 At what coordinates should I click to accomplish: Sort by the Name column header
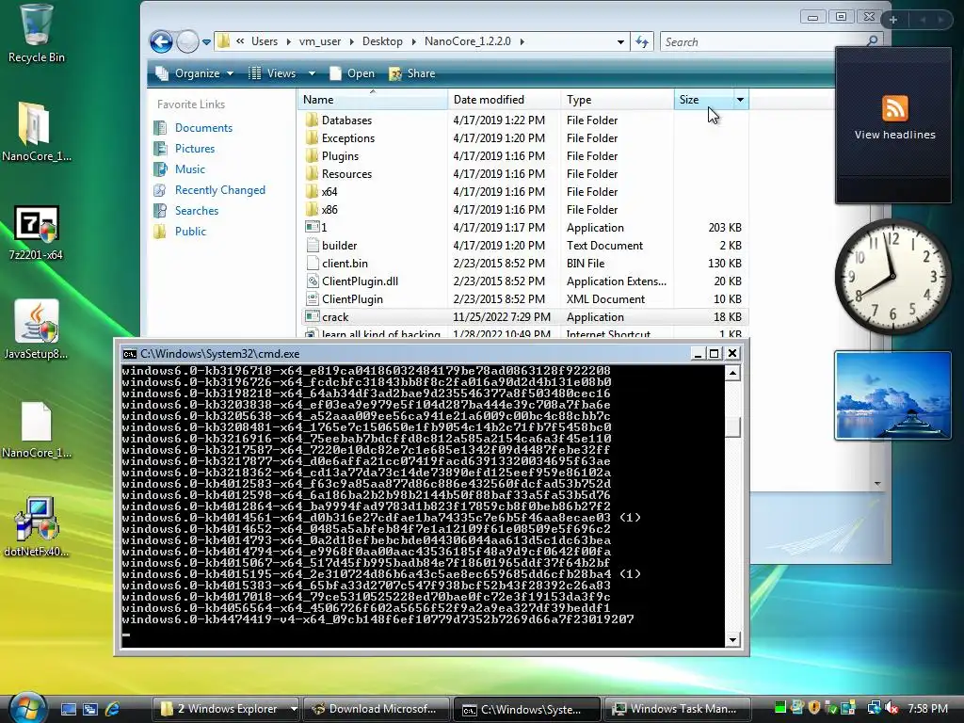tap(373, 100)
